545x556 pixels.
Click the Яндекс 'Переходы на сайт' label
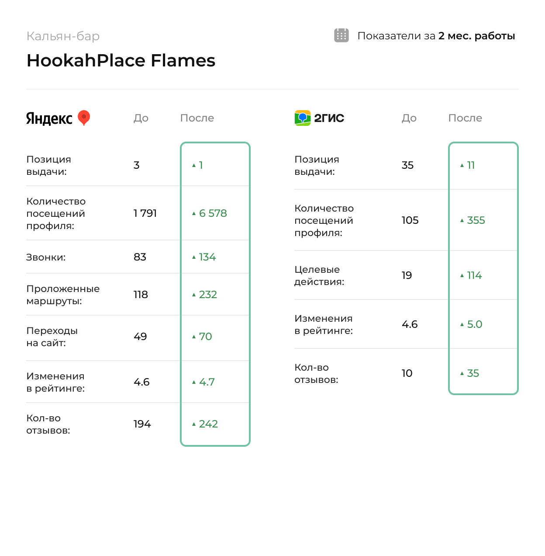52,337
